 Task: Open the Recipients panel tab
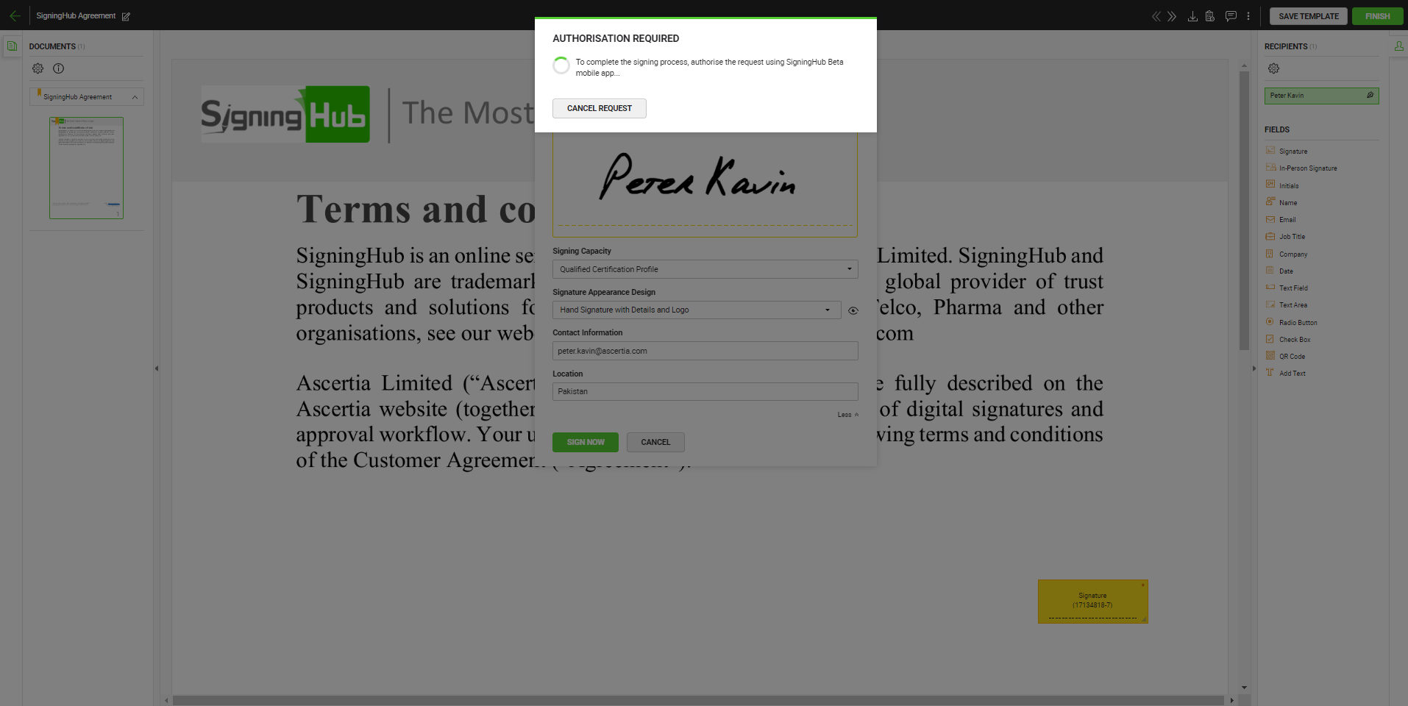click(x=1398, y=46)
